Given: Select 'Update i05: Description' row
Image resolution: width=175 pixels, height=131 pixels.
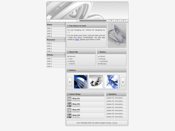Looking at the screenshot, I should 116,110.
